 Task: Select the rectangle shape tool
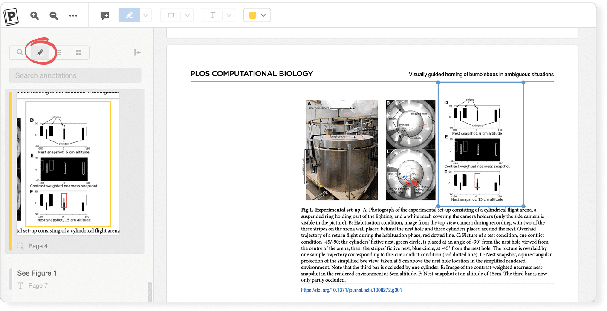tap(171, 15)
